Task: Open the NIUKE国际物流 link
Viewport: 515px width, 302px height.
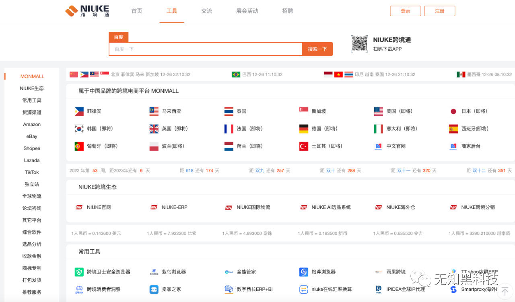Action: coord(253,207)
